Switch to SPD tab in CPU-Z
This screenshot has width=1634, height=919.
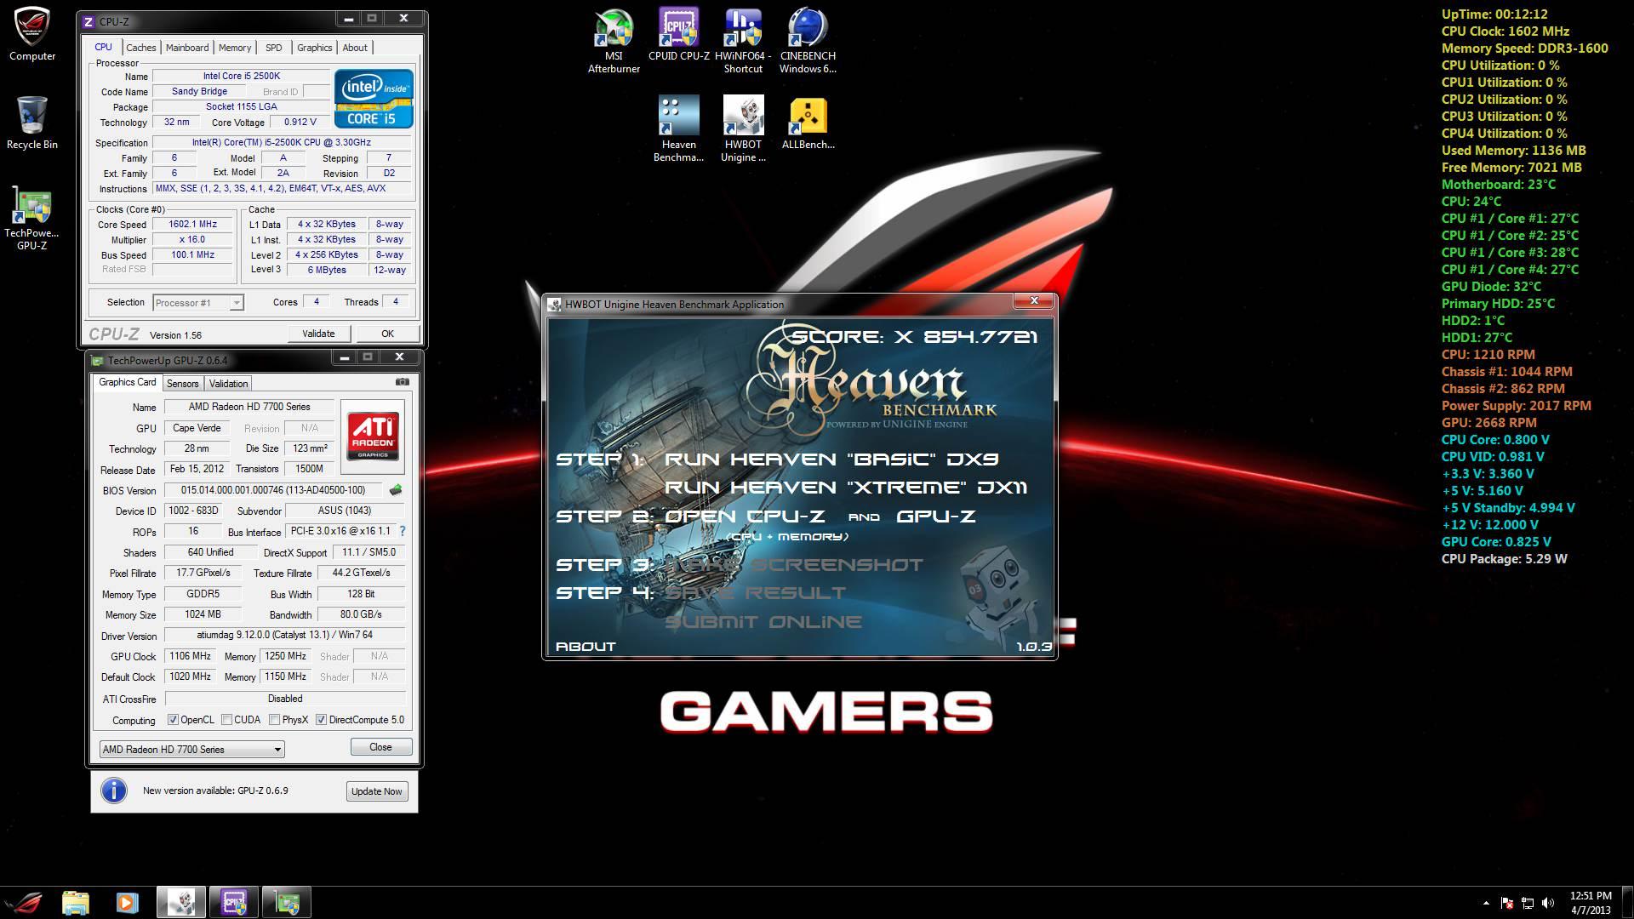coord(274,48)
